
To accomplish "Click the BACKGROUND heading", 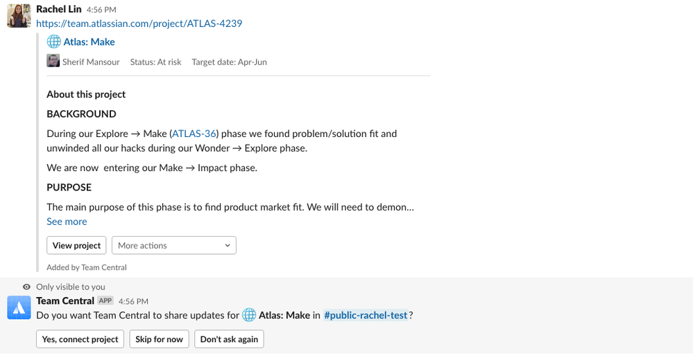I will pyautogui.click(x=81, y=114).
